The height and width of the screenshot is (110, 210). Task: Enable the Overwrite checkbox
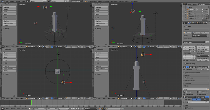pyautogui.click(x=184, y=92)
